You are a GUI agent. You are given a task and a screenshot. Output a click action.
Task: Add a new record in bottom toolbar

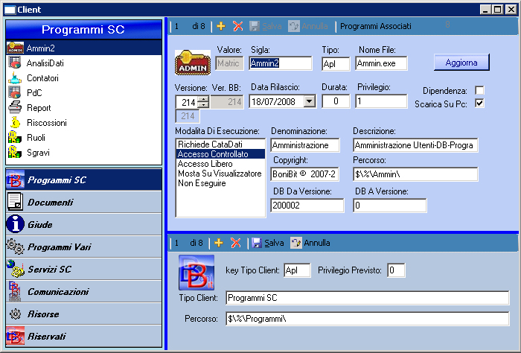(x=219, y=243)
